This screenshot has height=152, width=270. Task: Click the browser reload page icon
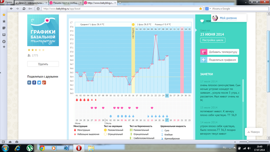[23, 8]
